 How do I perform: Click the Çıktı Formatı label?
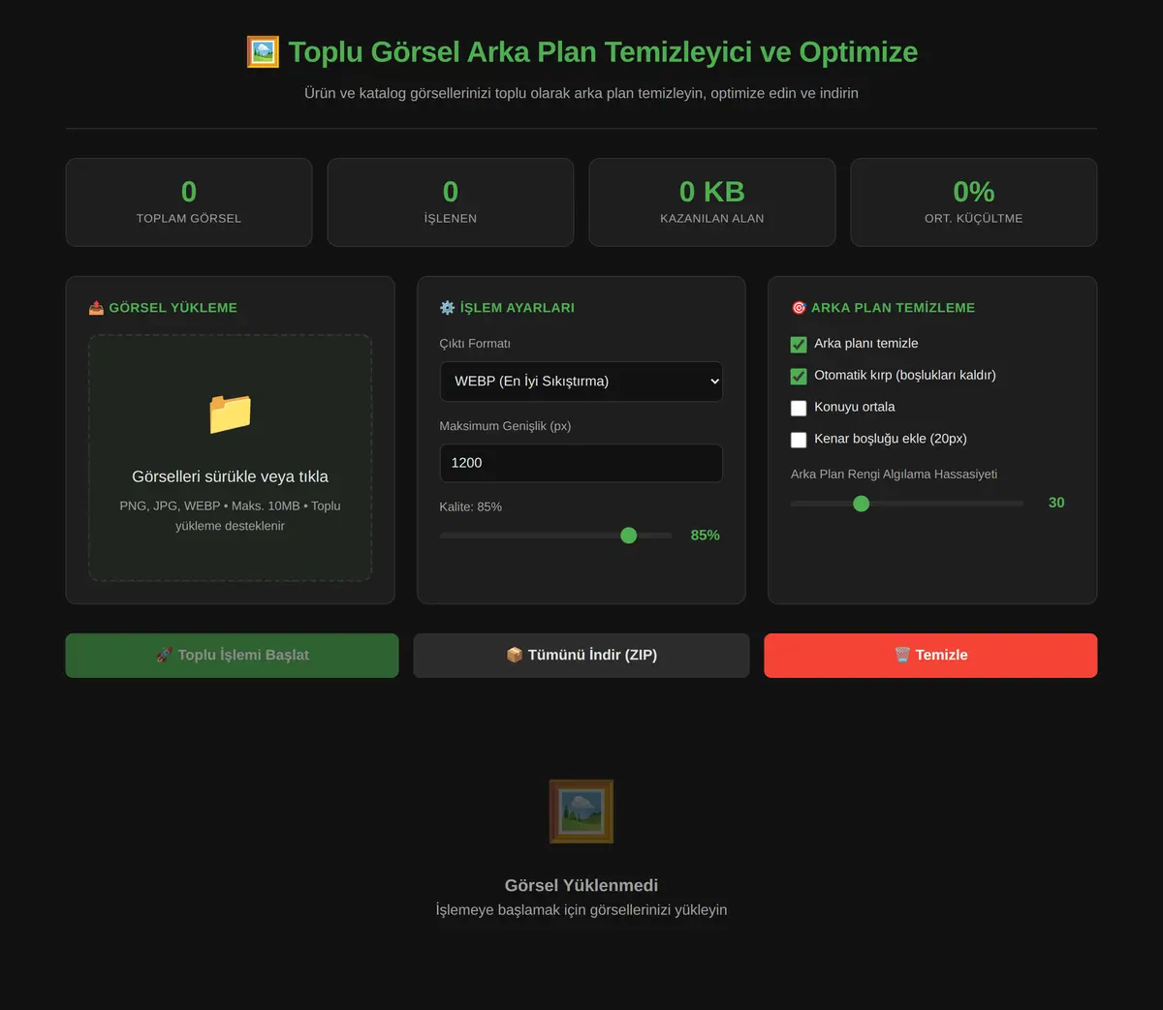pos(475,344)
